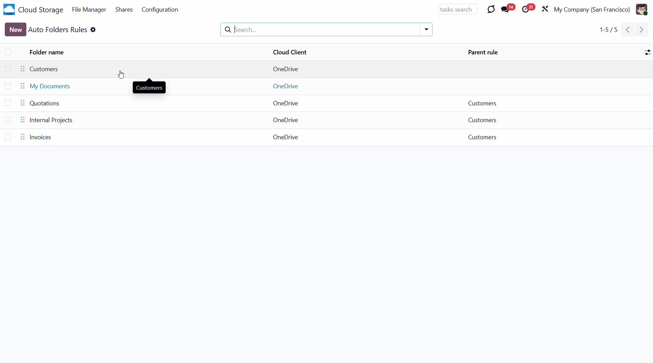This screenshot has height=363, width=653.
Task: Open the Configuration menu
Action: tap(160, 10)
